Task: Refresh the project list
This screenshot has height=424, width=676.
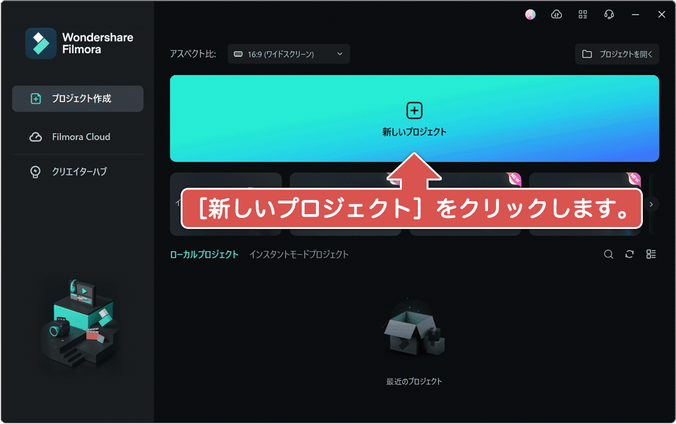Action: (629, 254)
